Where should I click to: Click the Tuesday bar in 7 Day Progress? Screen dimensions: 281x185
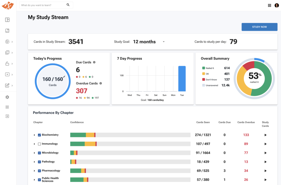point(182,79)
